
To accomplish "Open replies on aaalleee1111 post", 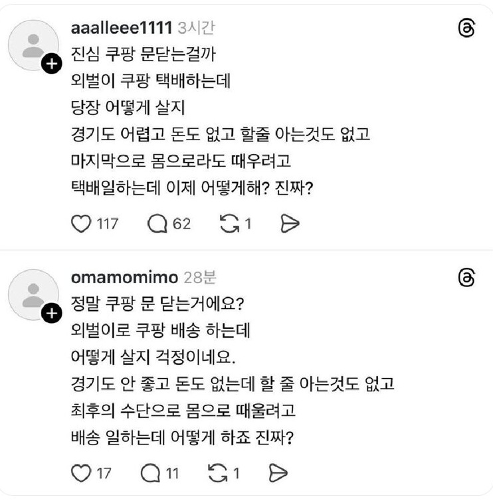I will pyautogui.click(x=157, y=225).
